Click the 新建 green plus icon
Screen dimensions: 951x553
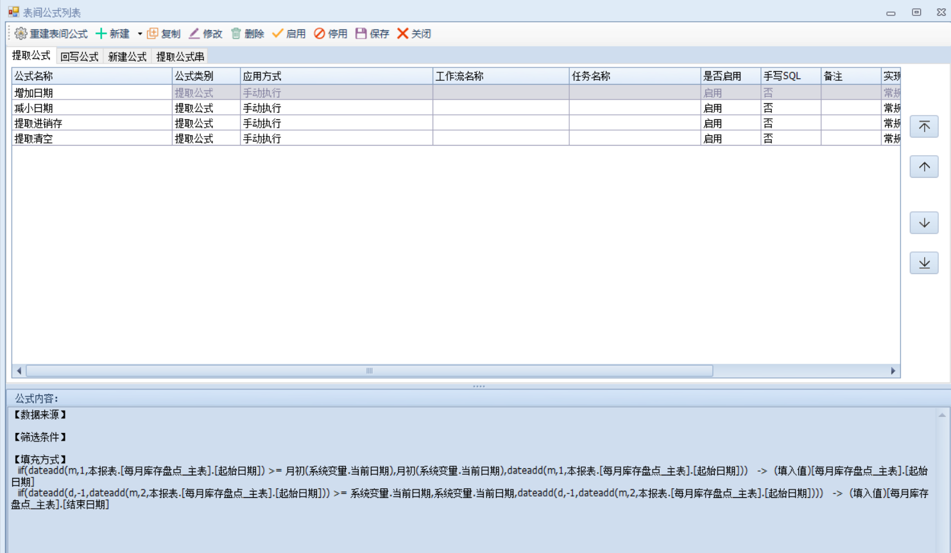tap(101, 33)
